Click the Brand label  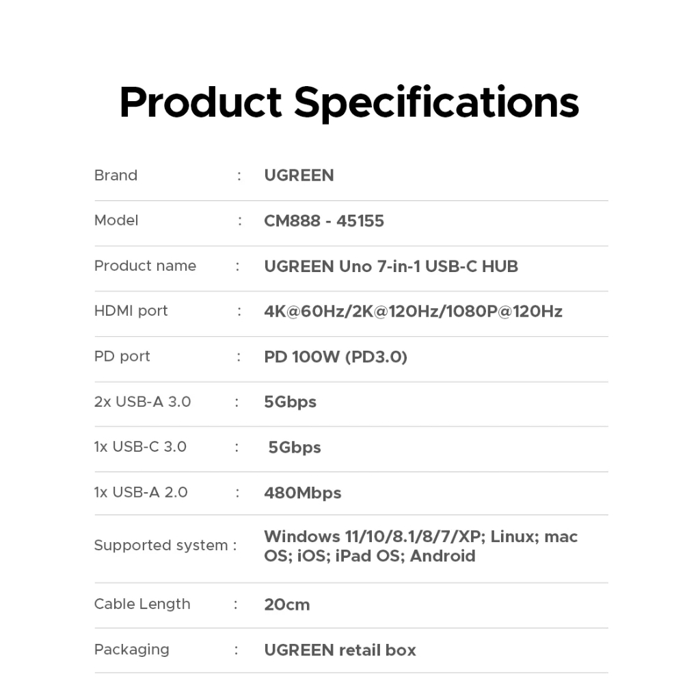coord(116,176)
